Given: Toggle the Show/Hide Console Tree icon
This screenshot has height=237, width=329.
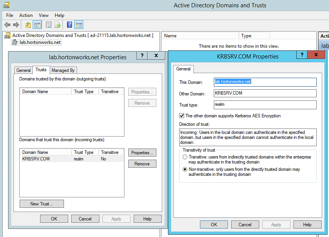Looking at the screenshot, I should (37, 25).
